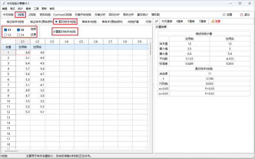This screenshot has width=255, height=159.
Task: Switch to the Z检验 tab
Action: tap(32, 14)
